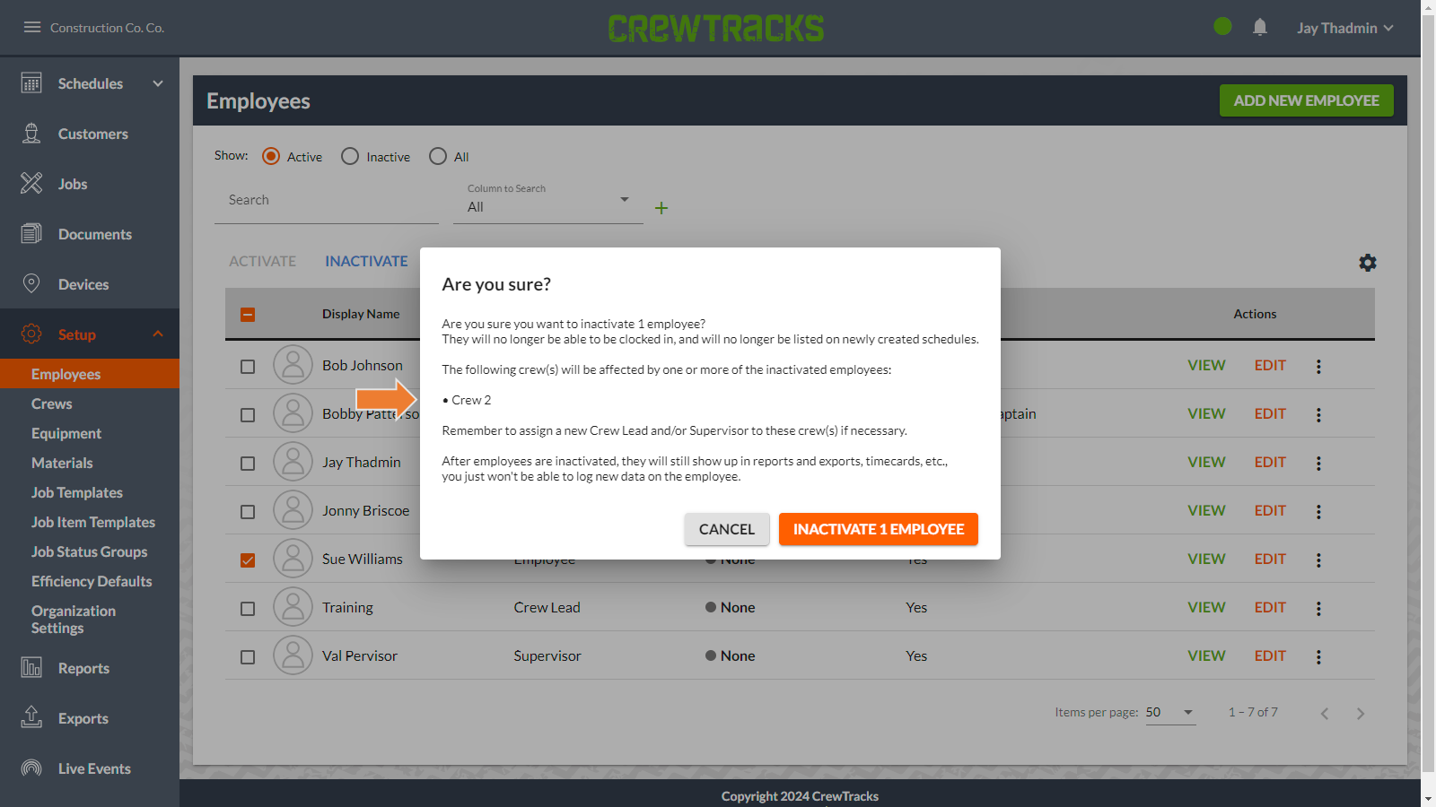Select the All radio button
Viewport: 1436px width, 807px height.
[438, 156]
